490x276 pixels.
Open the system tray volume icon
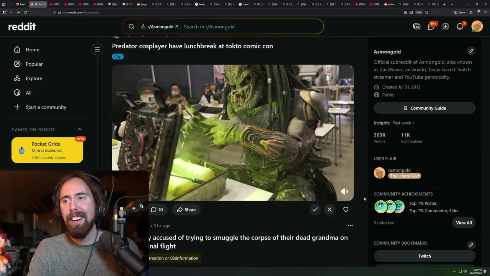click(465, 271)
